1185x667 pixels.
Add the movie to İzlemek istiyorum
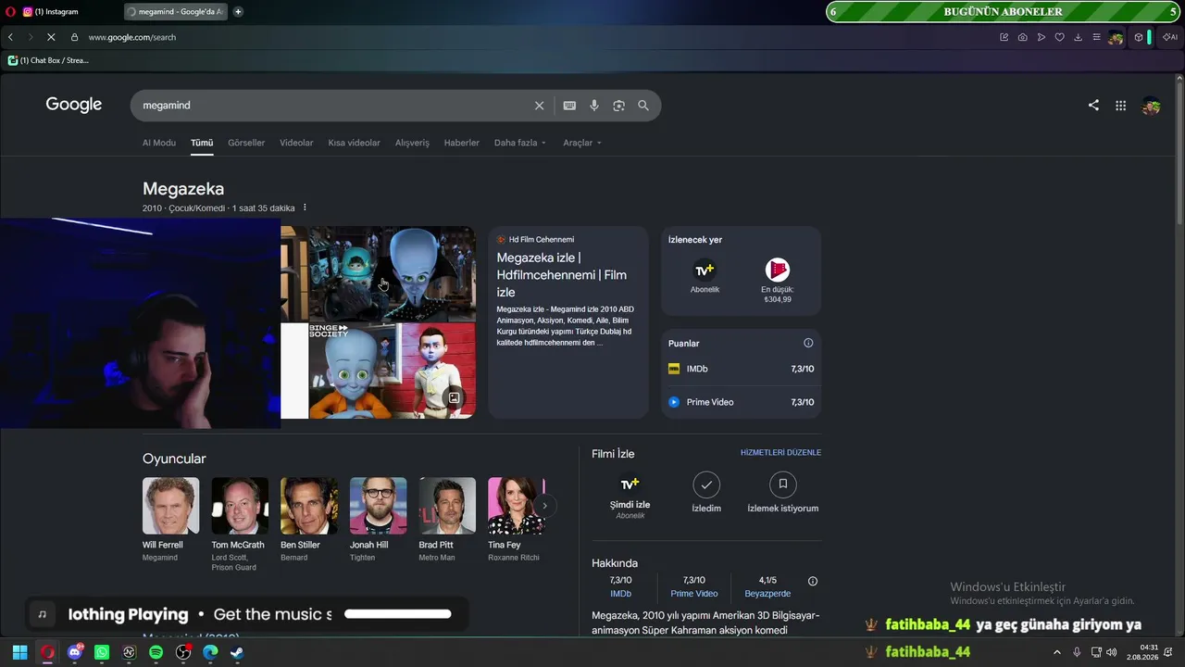[x=782, y=493]
